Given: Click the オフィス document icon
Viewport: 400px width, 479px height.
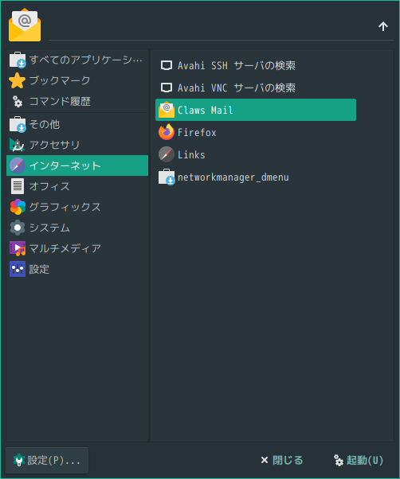Looking at the screenshot, I should 18,186.
